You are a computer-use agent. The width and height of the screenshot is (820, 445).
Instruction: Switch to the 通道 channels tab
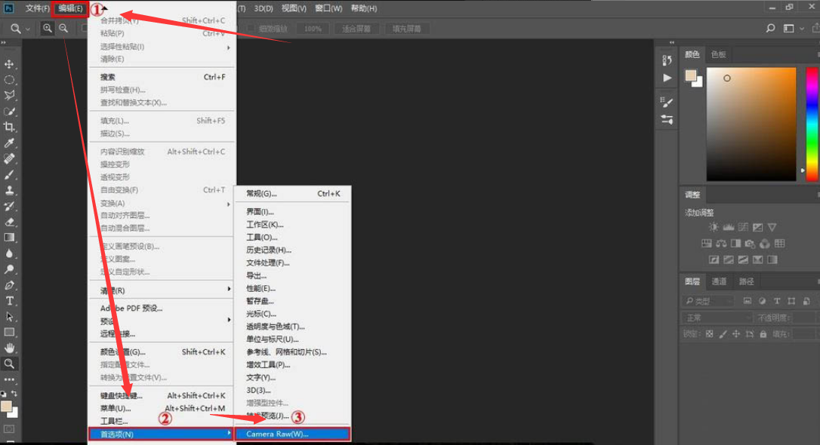[718, 281]
